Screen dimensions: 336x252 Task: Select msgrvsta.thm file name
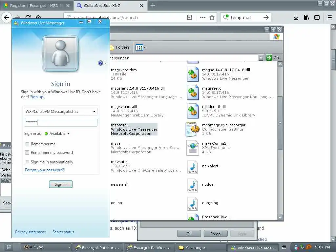pos(124,70)
